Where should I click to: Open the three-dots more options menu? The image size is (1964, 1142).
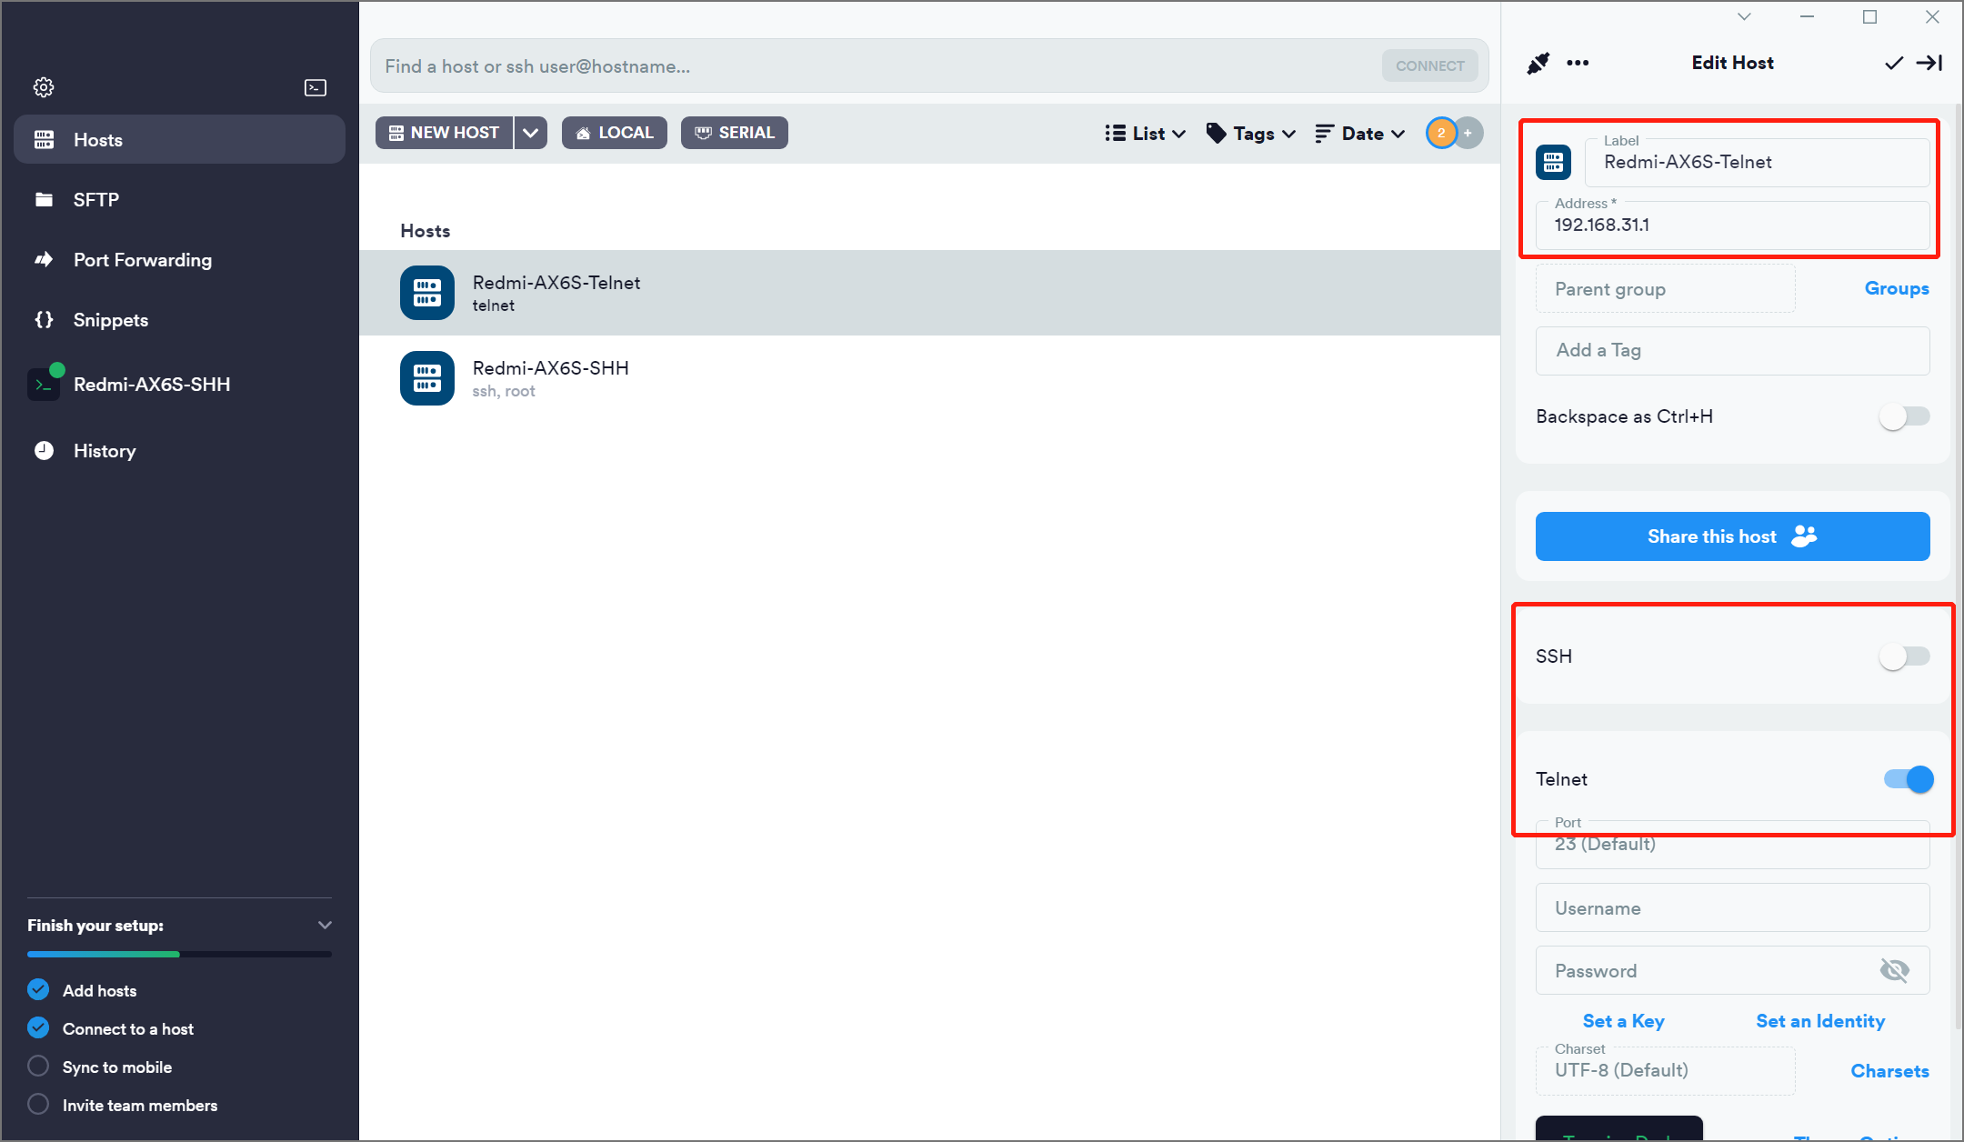[1578, 63]
